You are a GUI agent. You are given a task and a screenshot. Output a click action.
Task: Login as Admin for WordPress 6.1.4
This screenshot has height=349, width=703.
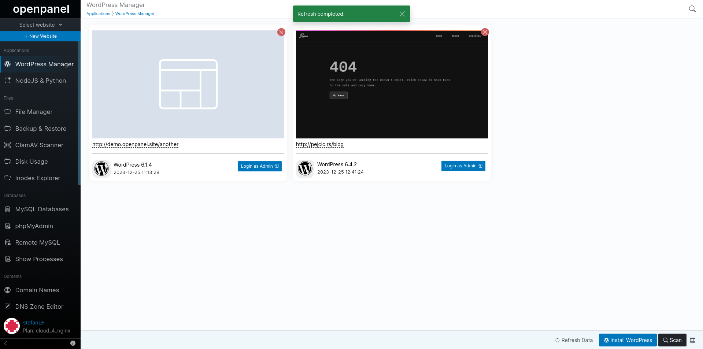click(260, 166)
